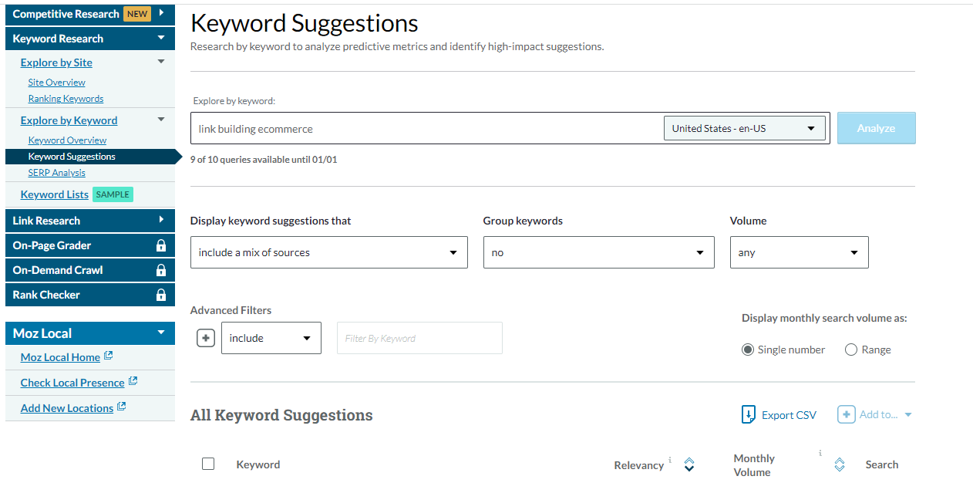
Task: Click the Search column header
Action: 882,464
